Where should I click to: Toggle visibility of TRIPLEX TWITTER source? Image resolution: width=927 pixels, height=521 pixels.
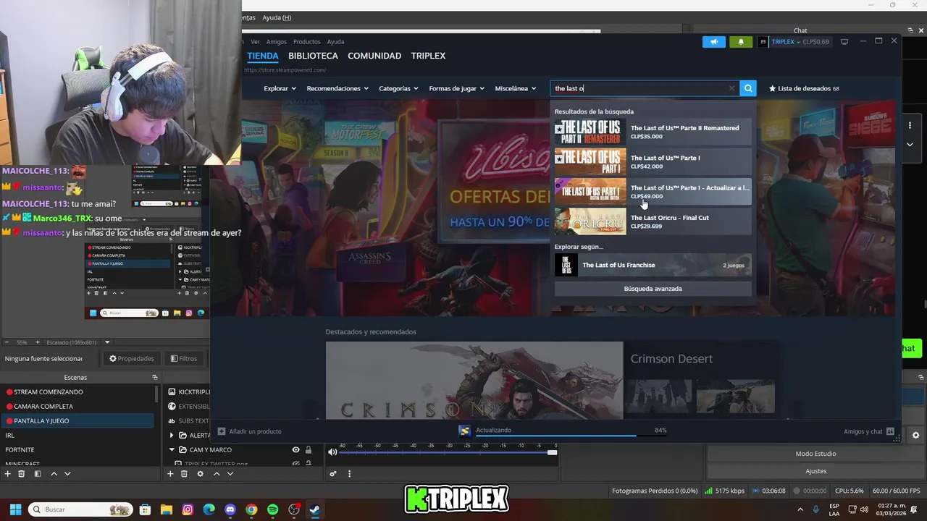[295, 463]
